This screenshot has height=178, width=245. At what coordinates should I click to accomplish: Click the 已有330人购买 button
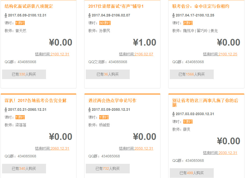pyautogui.click(x=24, y=74)
